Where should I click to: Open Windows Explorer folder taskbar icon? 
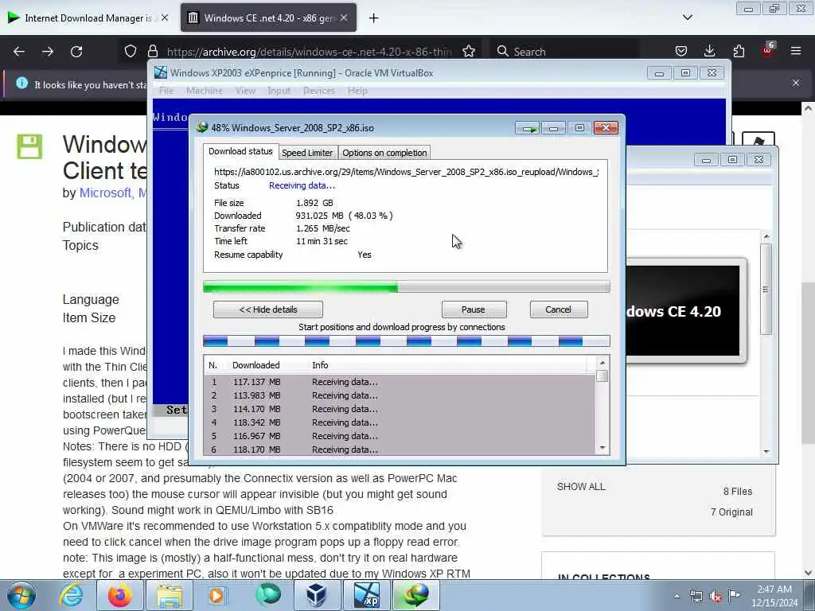coord(170,595)
